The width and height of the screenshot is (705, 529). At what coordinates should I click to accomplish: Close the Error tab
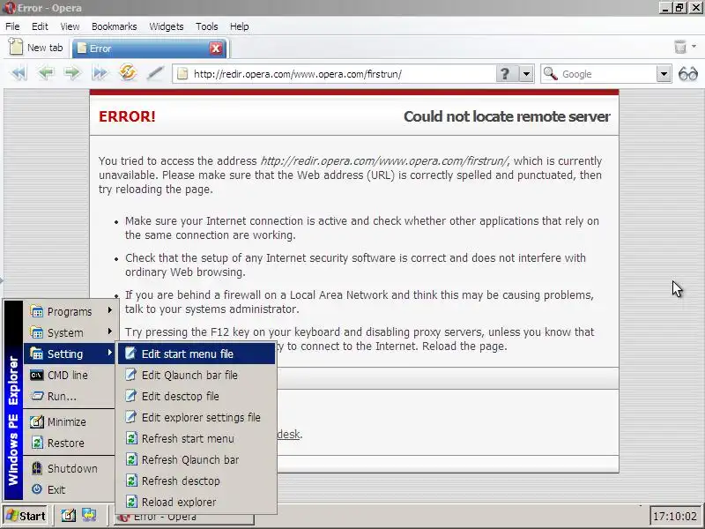tap(216, 48)
